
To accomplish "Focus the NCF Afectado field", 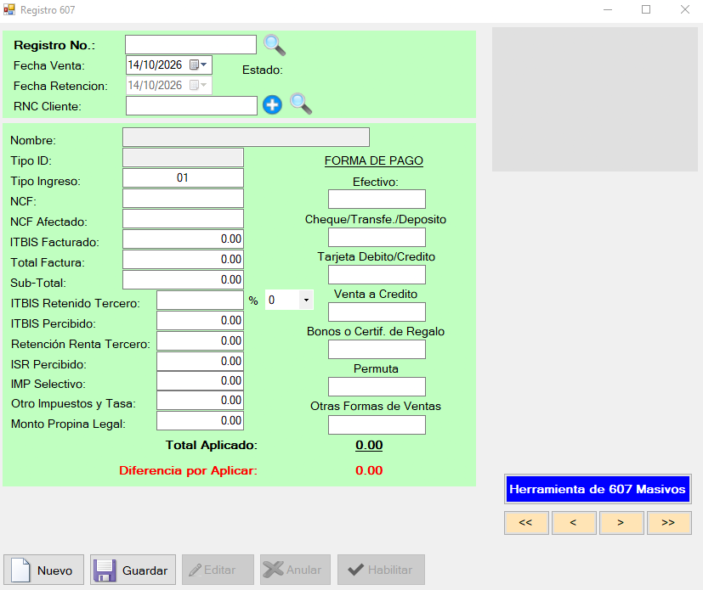I will (183, 219).
